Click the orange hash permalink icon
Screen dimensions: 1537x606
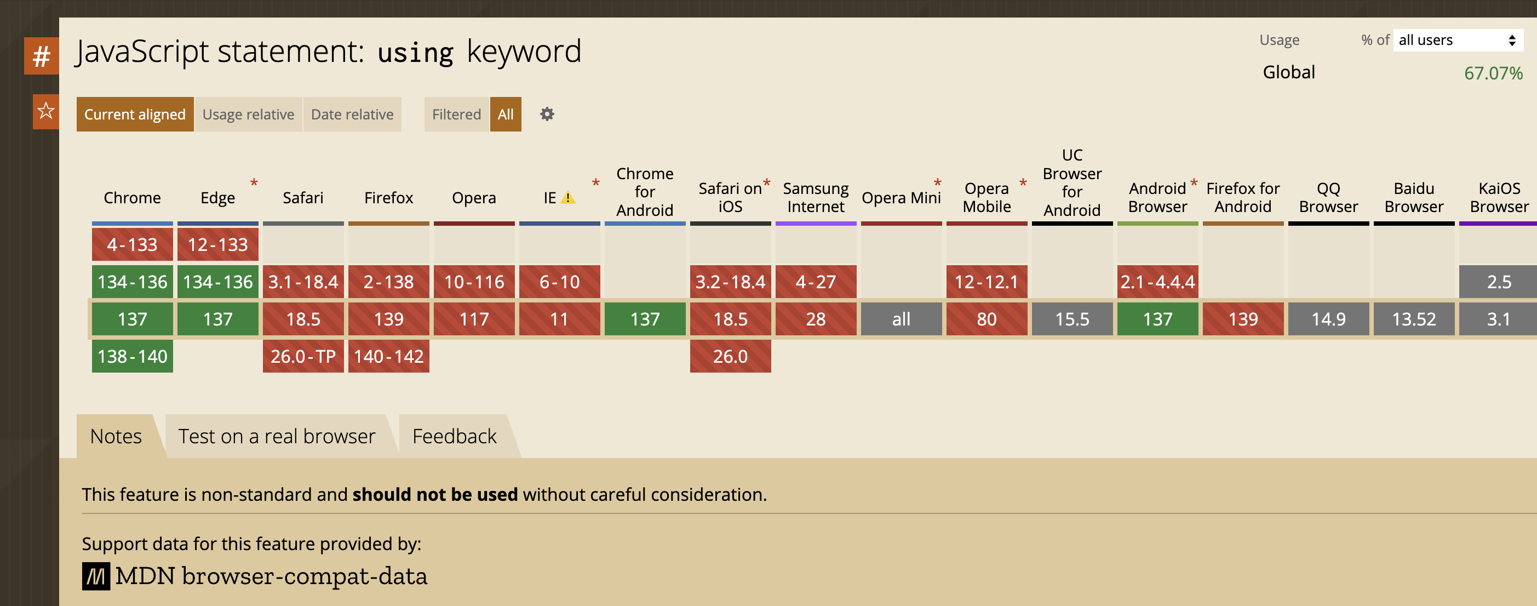pyautogui.click(x=41, y=56)
